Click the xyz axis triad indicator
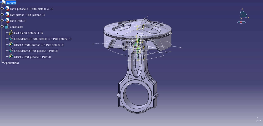263x126 pixels. (258, 119)
